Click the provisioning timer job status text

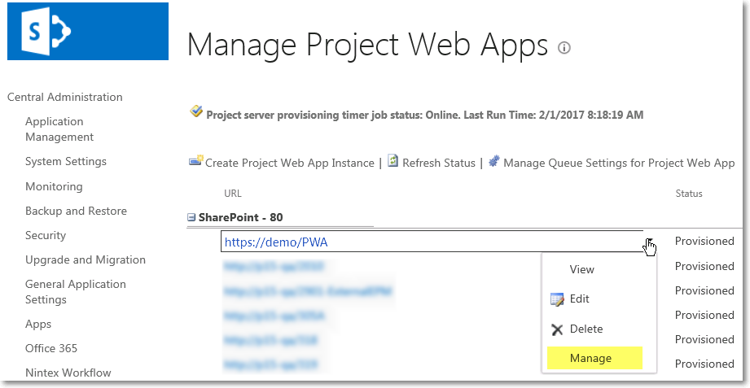(x=425, y=115)
